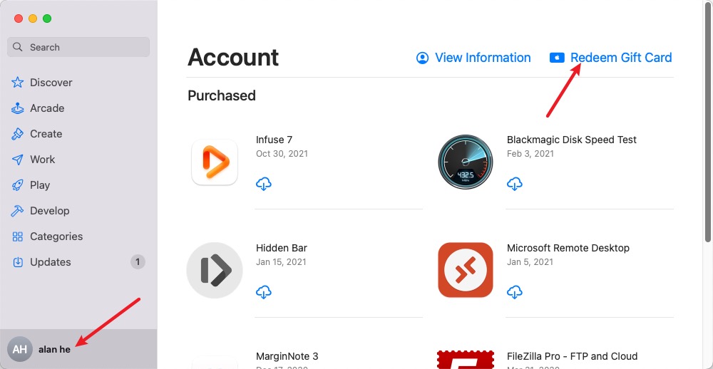The height and width of the screenshot is (369, 713).
Task: Open the alan he account name
Action: (55, 350)
